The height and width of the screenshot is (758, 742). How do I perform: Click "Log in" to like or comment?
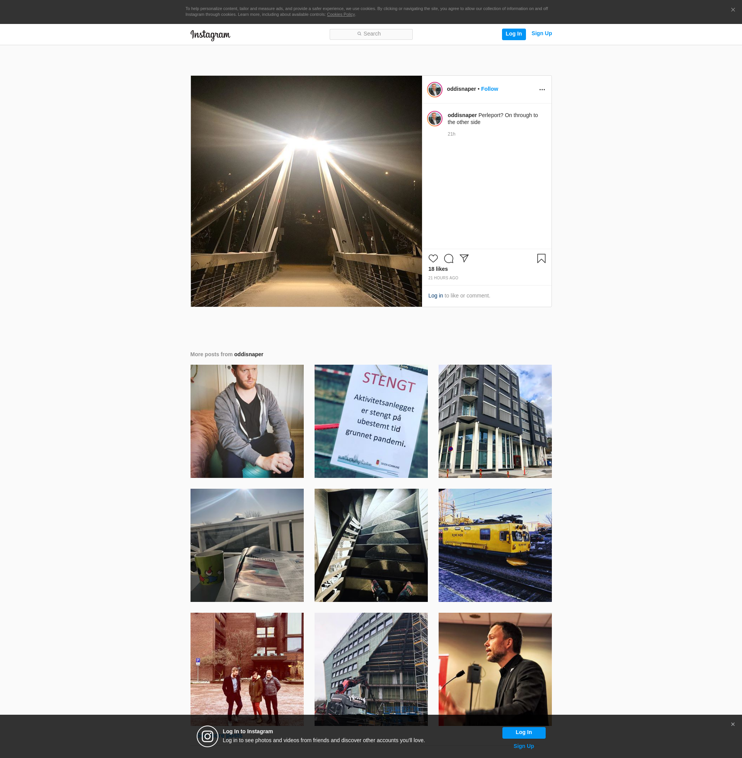click(x=435, y=296)
